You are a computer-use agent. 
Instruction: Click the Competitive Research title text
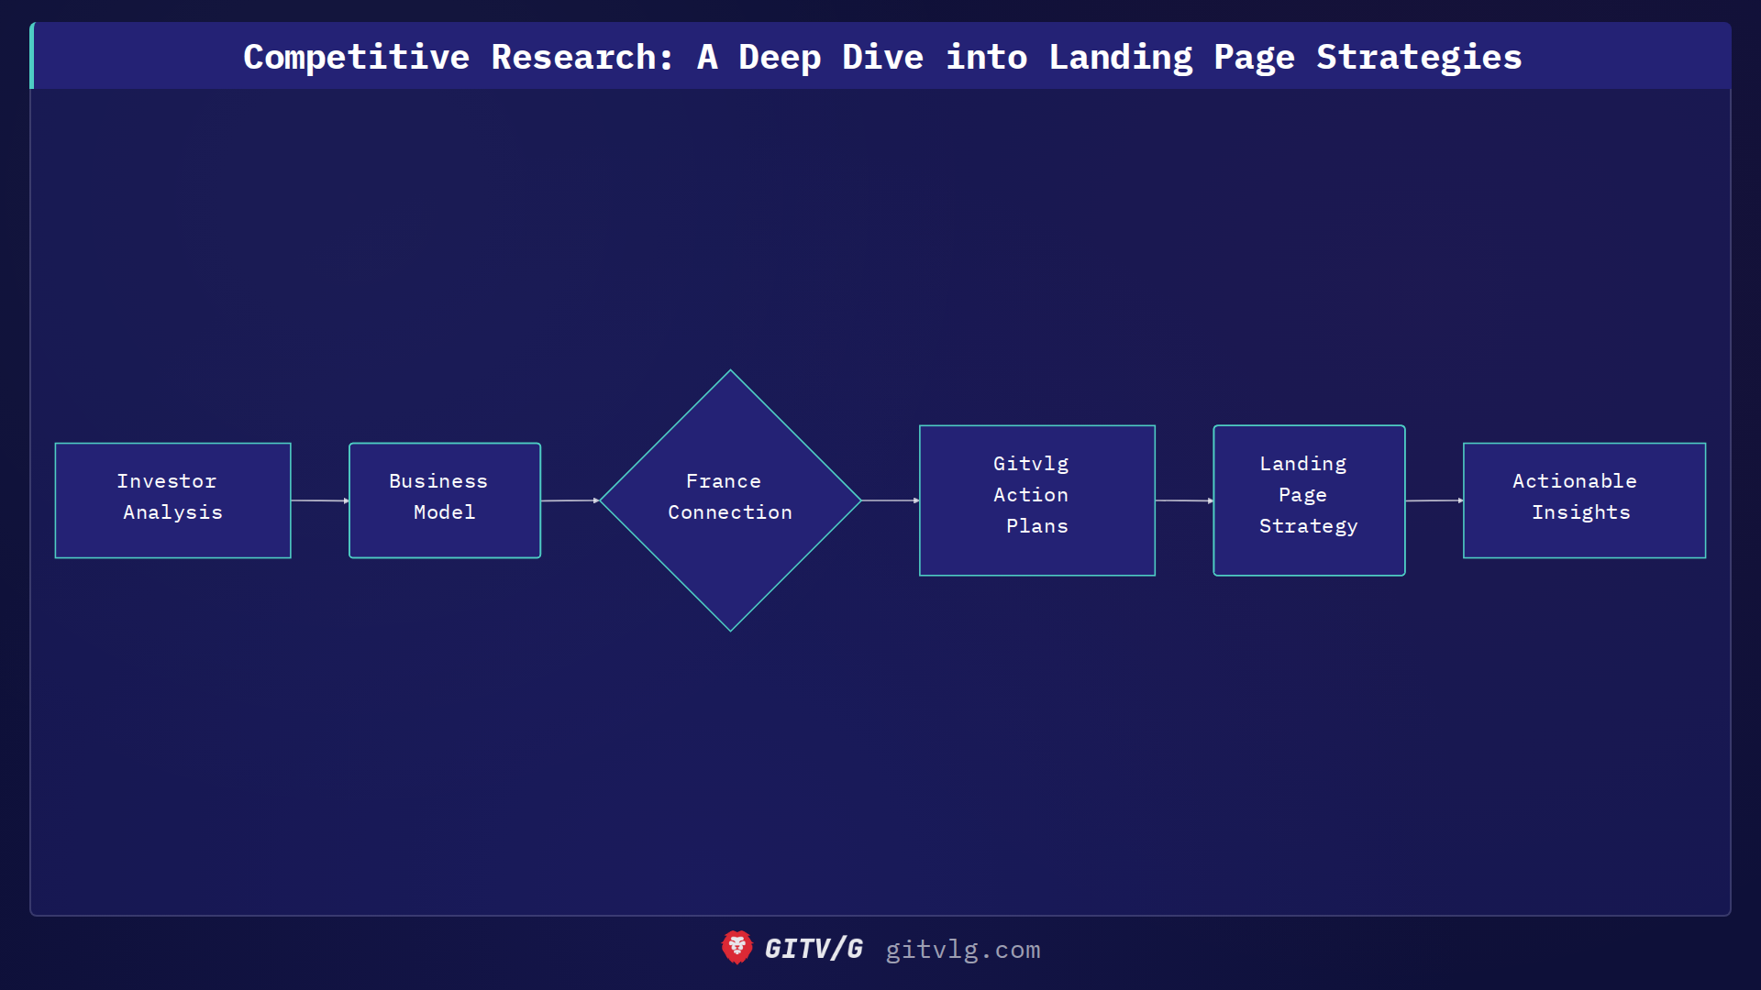(880, 56)
